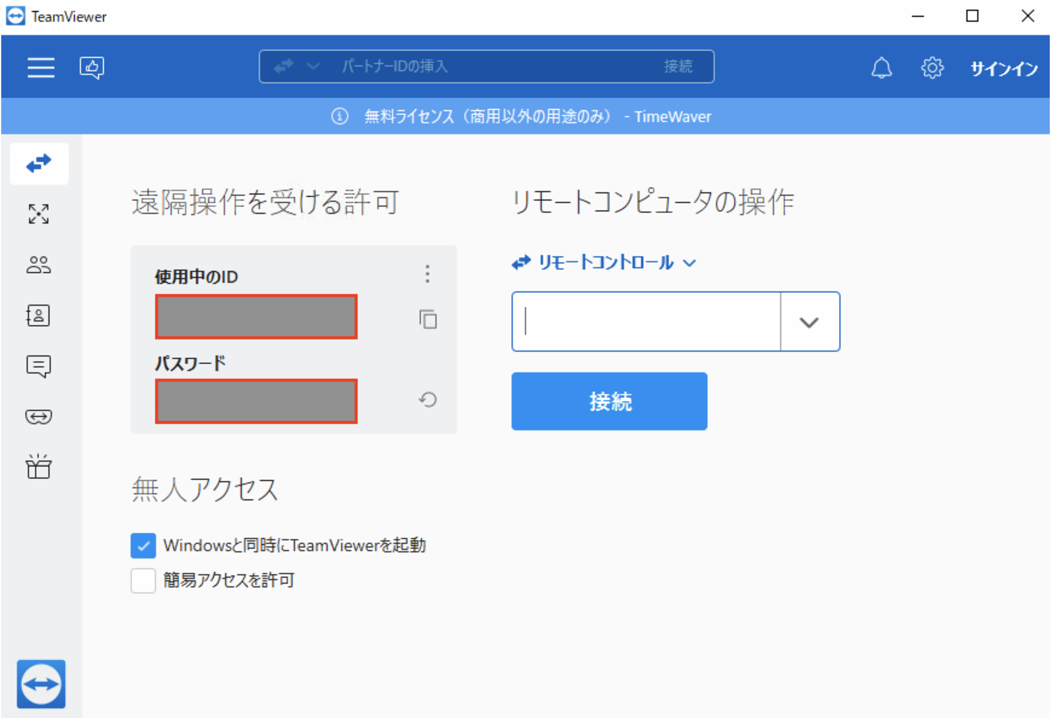Focus the パートナーIDの挿入 field
This screenshot has width=1051, height=718.
coord(487,66)
